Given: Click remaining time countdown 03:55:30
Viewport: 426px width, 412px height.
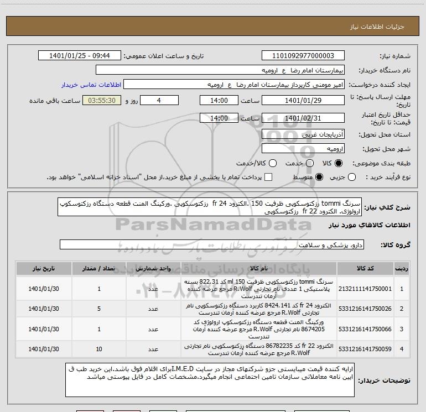Looking at the screenshot, I should (x=102, y=100).
